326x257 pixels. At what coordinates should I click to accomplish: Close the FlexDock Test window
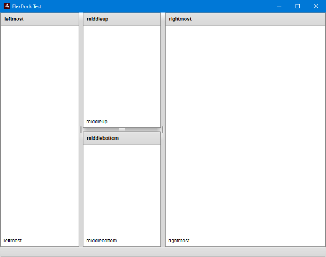pos(316,6)
